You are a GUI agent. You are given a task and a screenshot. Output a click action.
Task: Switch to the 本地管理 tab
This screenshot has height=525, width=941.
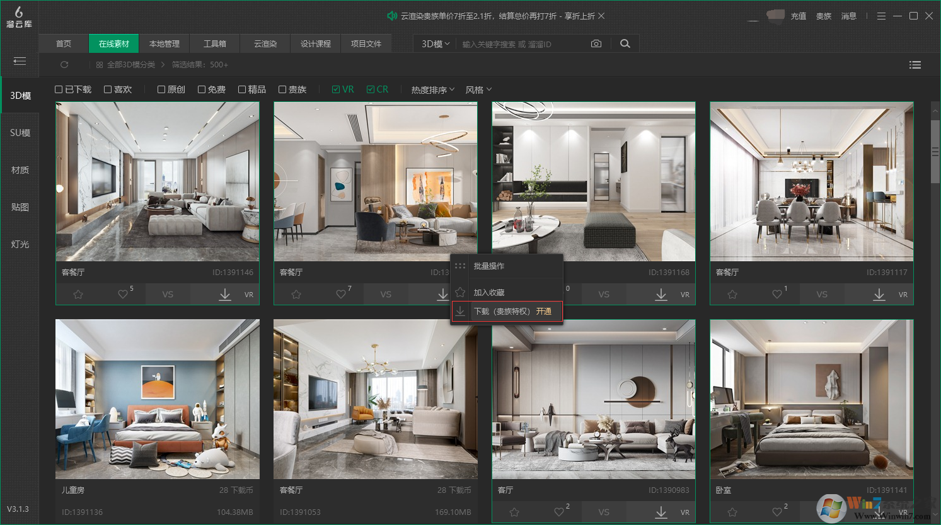pos(164,43)
